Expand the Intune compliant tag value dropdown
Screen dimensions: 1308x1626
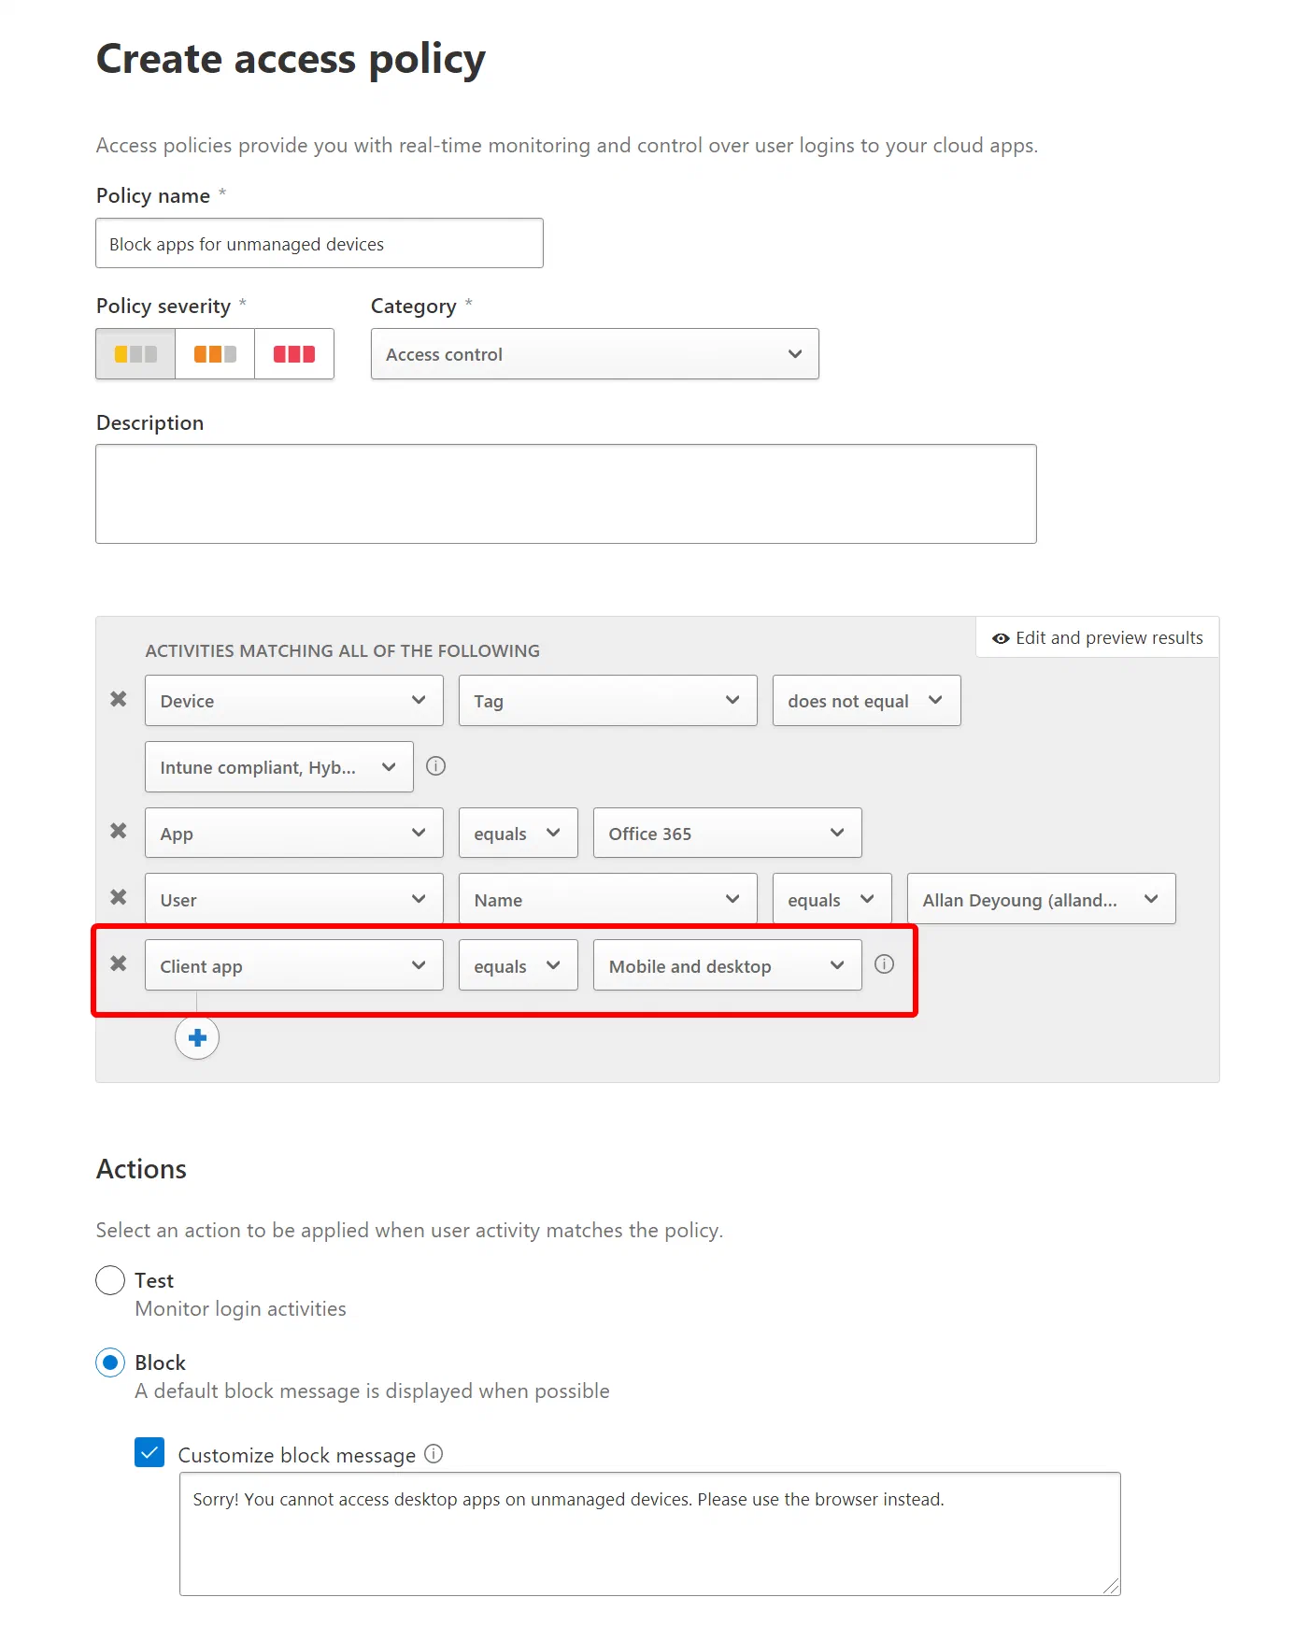click(x=279, y=767)
